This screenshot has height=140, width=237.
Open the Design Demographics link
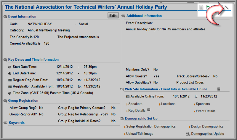[x=207, y=127]
